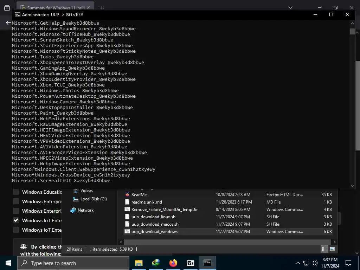Click the 35 KB size cell

pyautogui.click(x=327, y=194)
